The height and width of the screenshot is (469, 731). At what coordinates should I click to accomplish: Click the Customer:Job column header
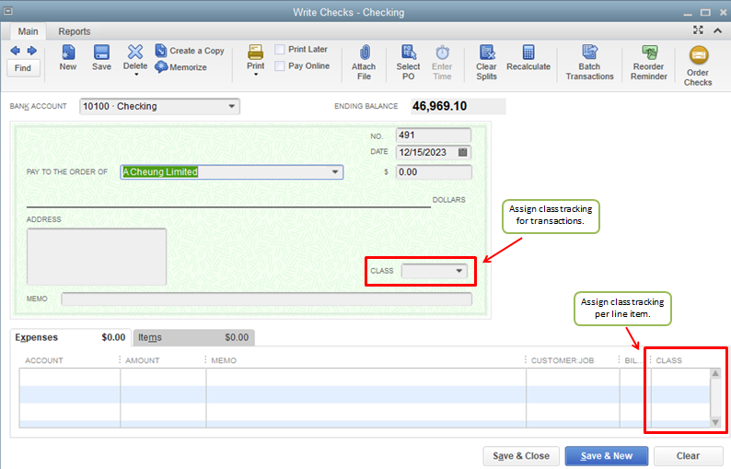pos(563,360)
